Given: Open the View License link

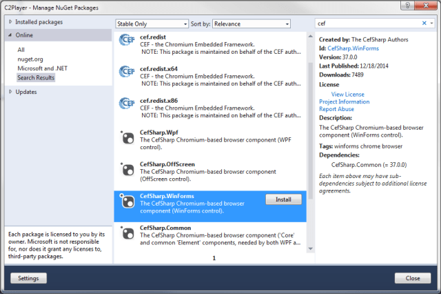Looking at the screenshot, I should [x=347, y=94].
